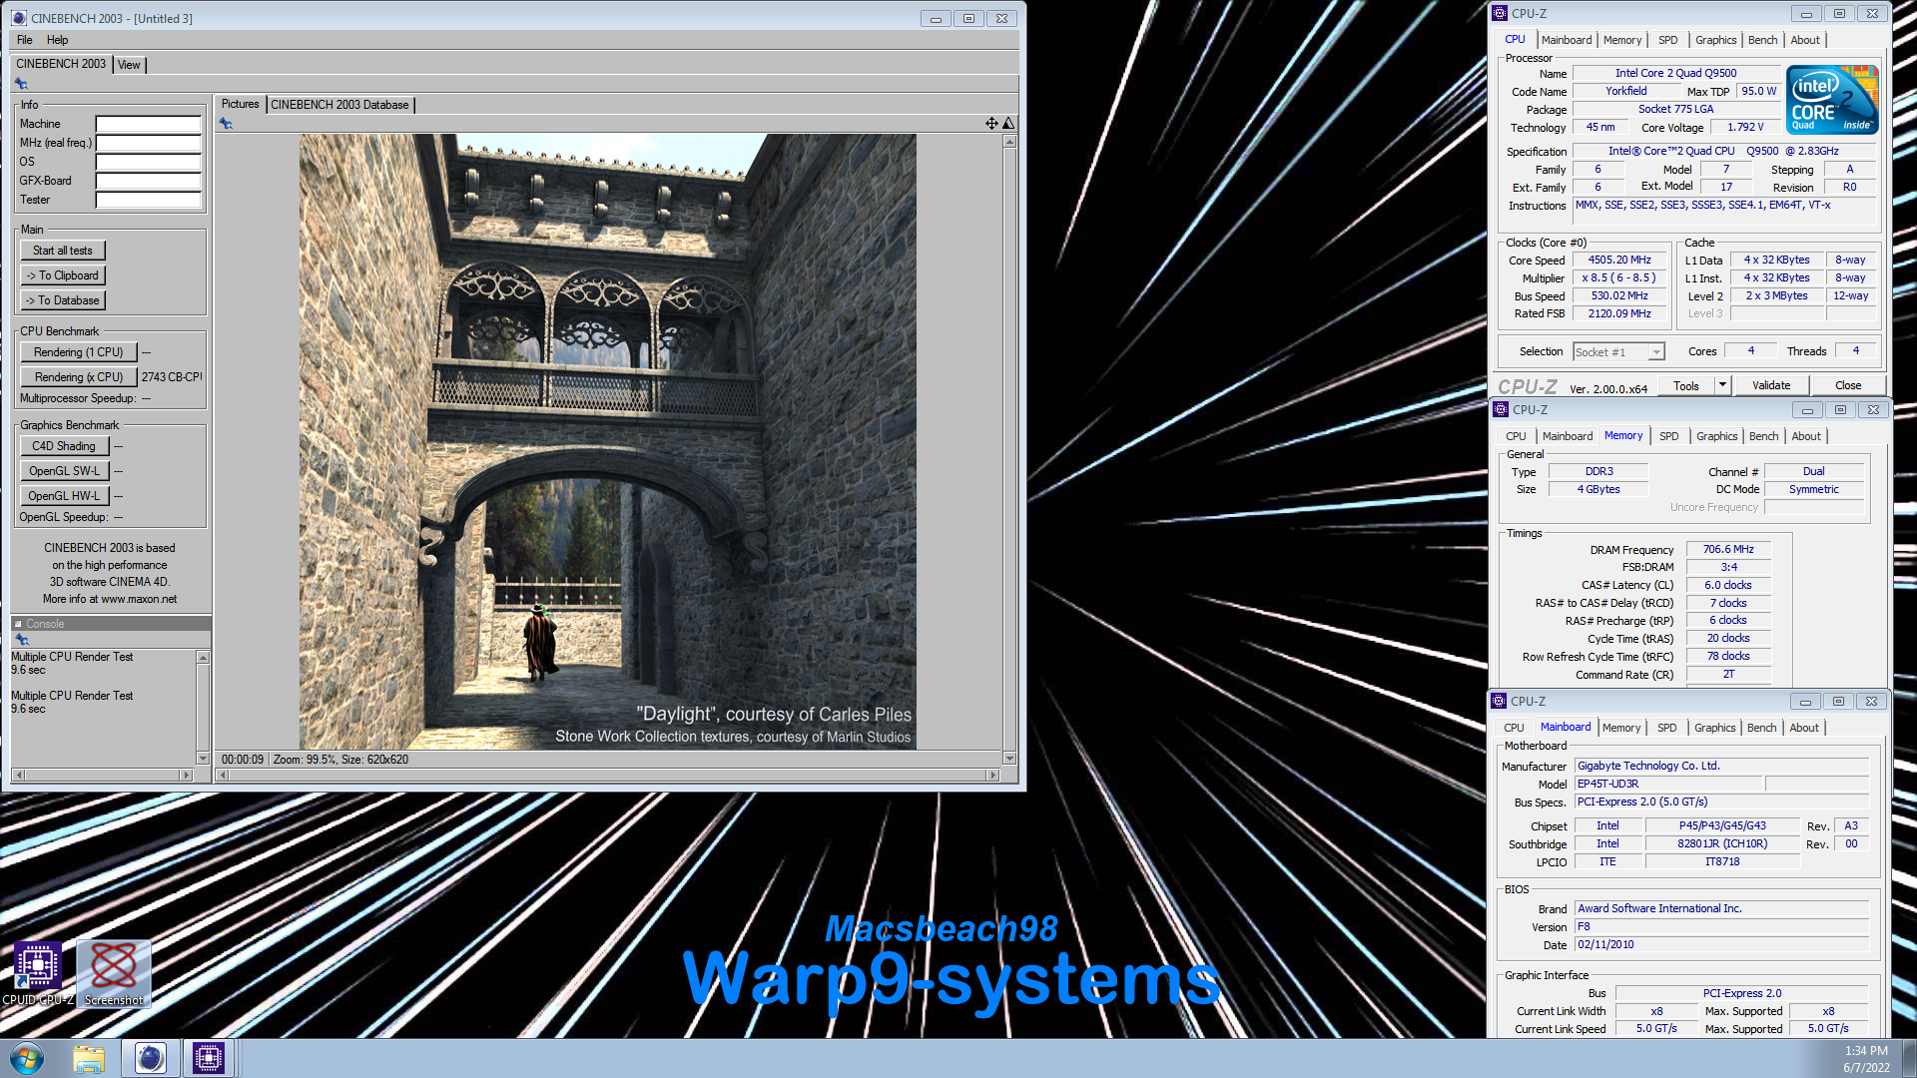Click the top CPU-Z window title icon
The image size is (1917, 1078).
[1500, 13]
